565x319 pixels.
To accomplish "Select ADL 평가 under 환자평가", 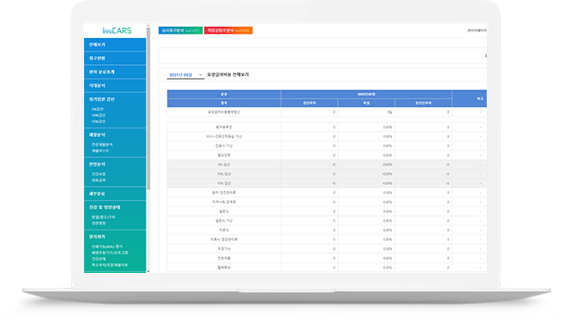I will (x=107, y=247).
